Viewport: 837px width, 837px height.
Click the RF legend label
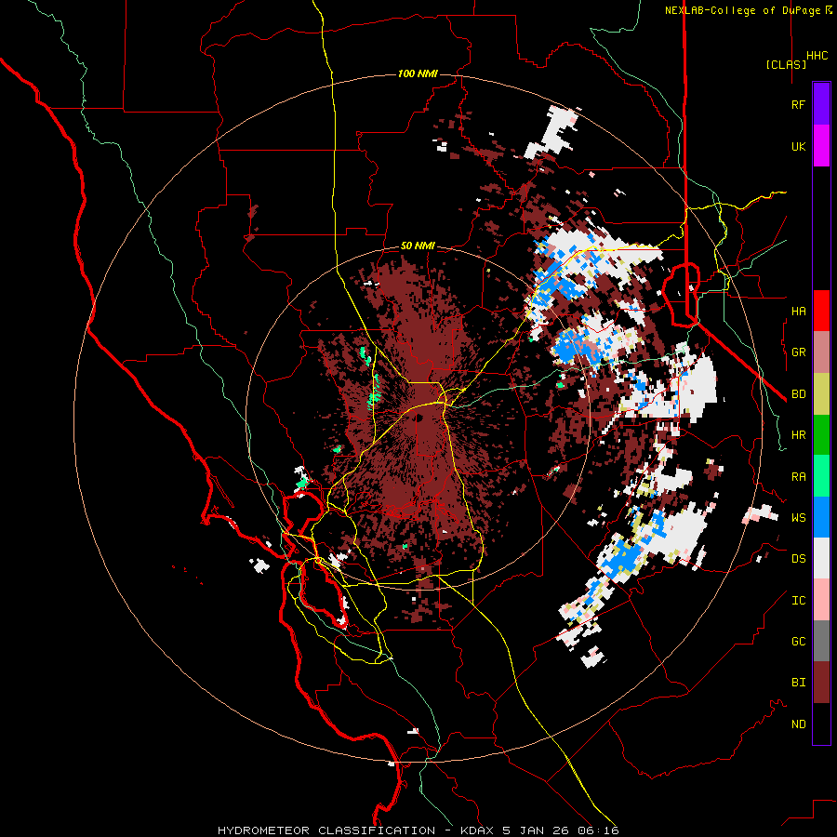[798, 105]
